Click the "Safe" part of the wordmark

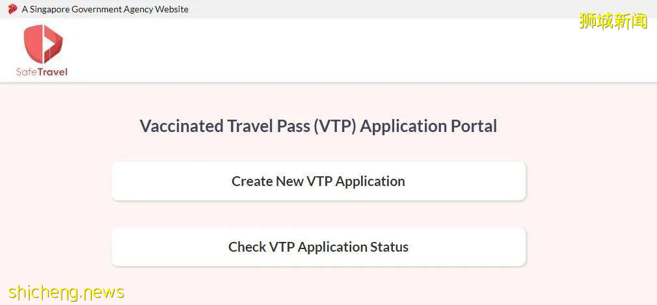click(x=27, y=72)
